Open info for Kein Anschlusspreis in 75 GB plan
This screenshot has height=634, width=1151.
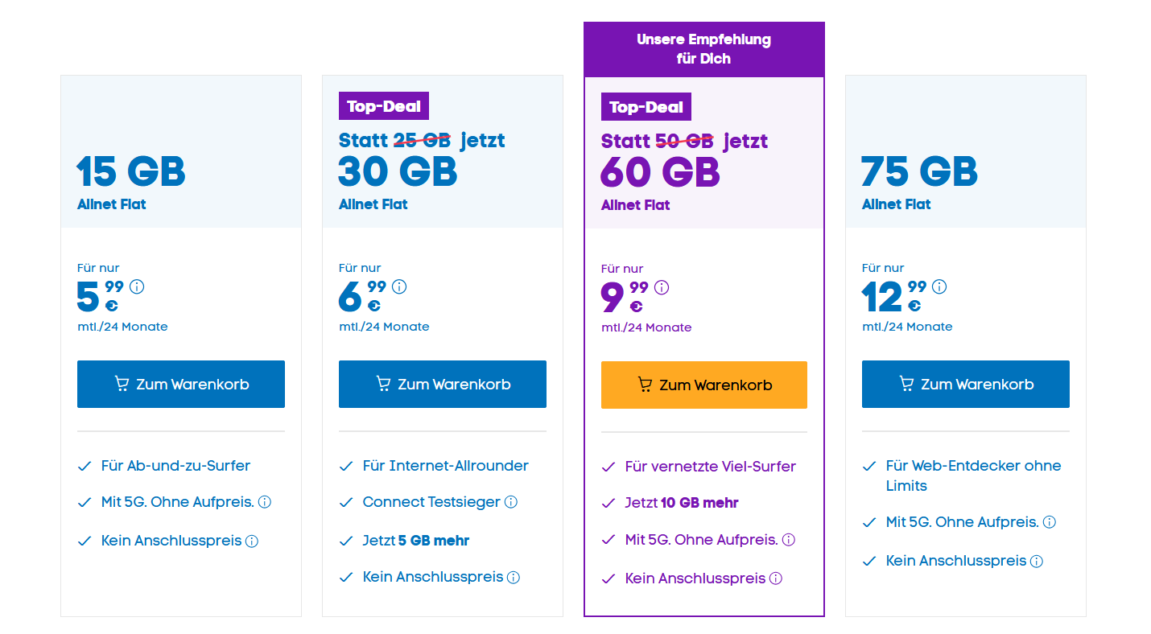pos(1036,561)
